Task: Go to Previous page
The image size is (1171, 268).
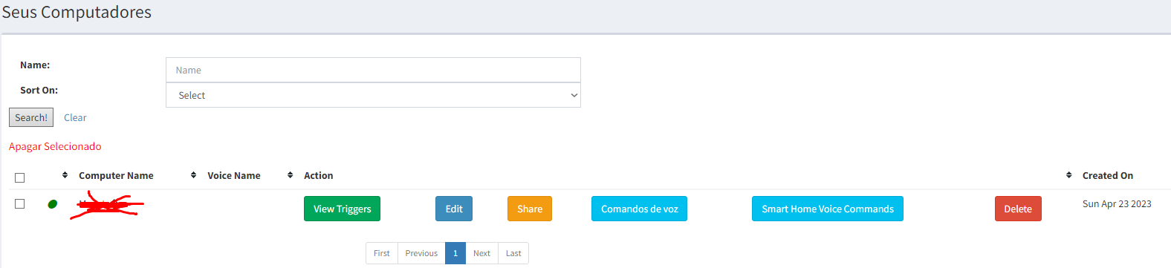Action: coord(421,253)
